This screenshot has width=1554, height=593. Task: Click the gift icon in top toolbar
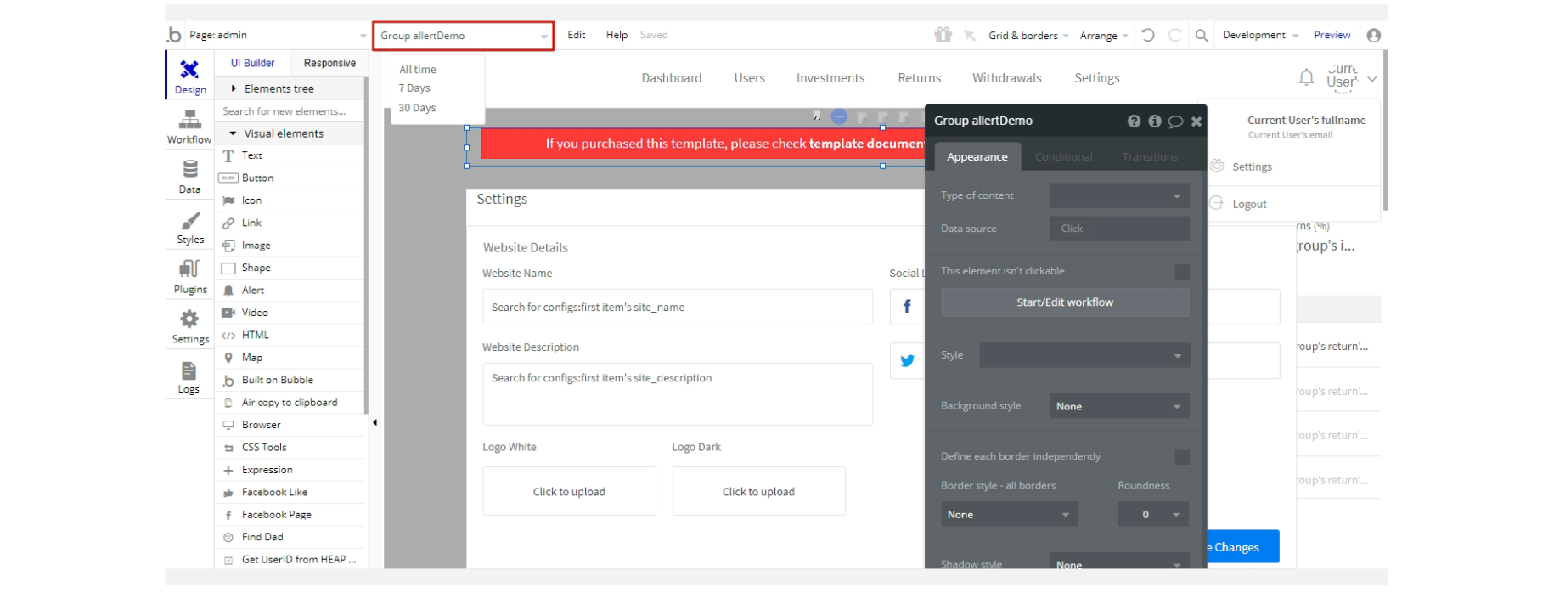943,35
